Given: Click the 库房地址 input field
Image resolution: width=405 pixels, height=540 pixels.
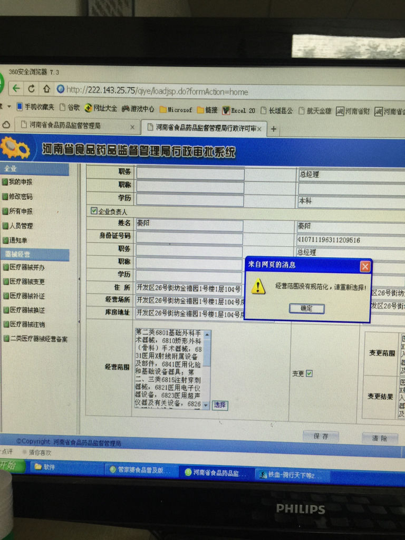Looking at the screenshot, I should click(x=189, y=313).
